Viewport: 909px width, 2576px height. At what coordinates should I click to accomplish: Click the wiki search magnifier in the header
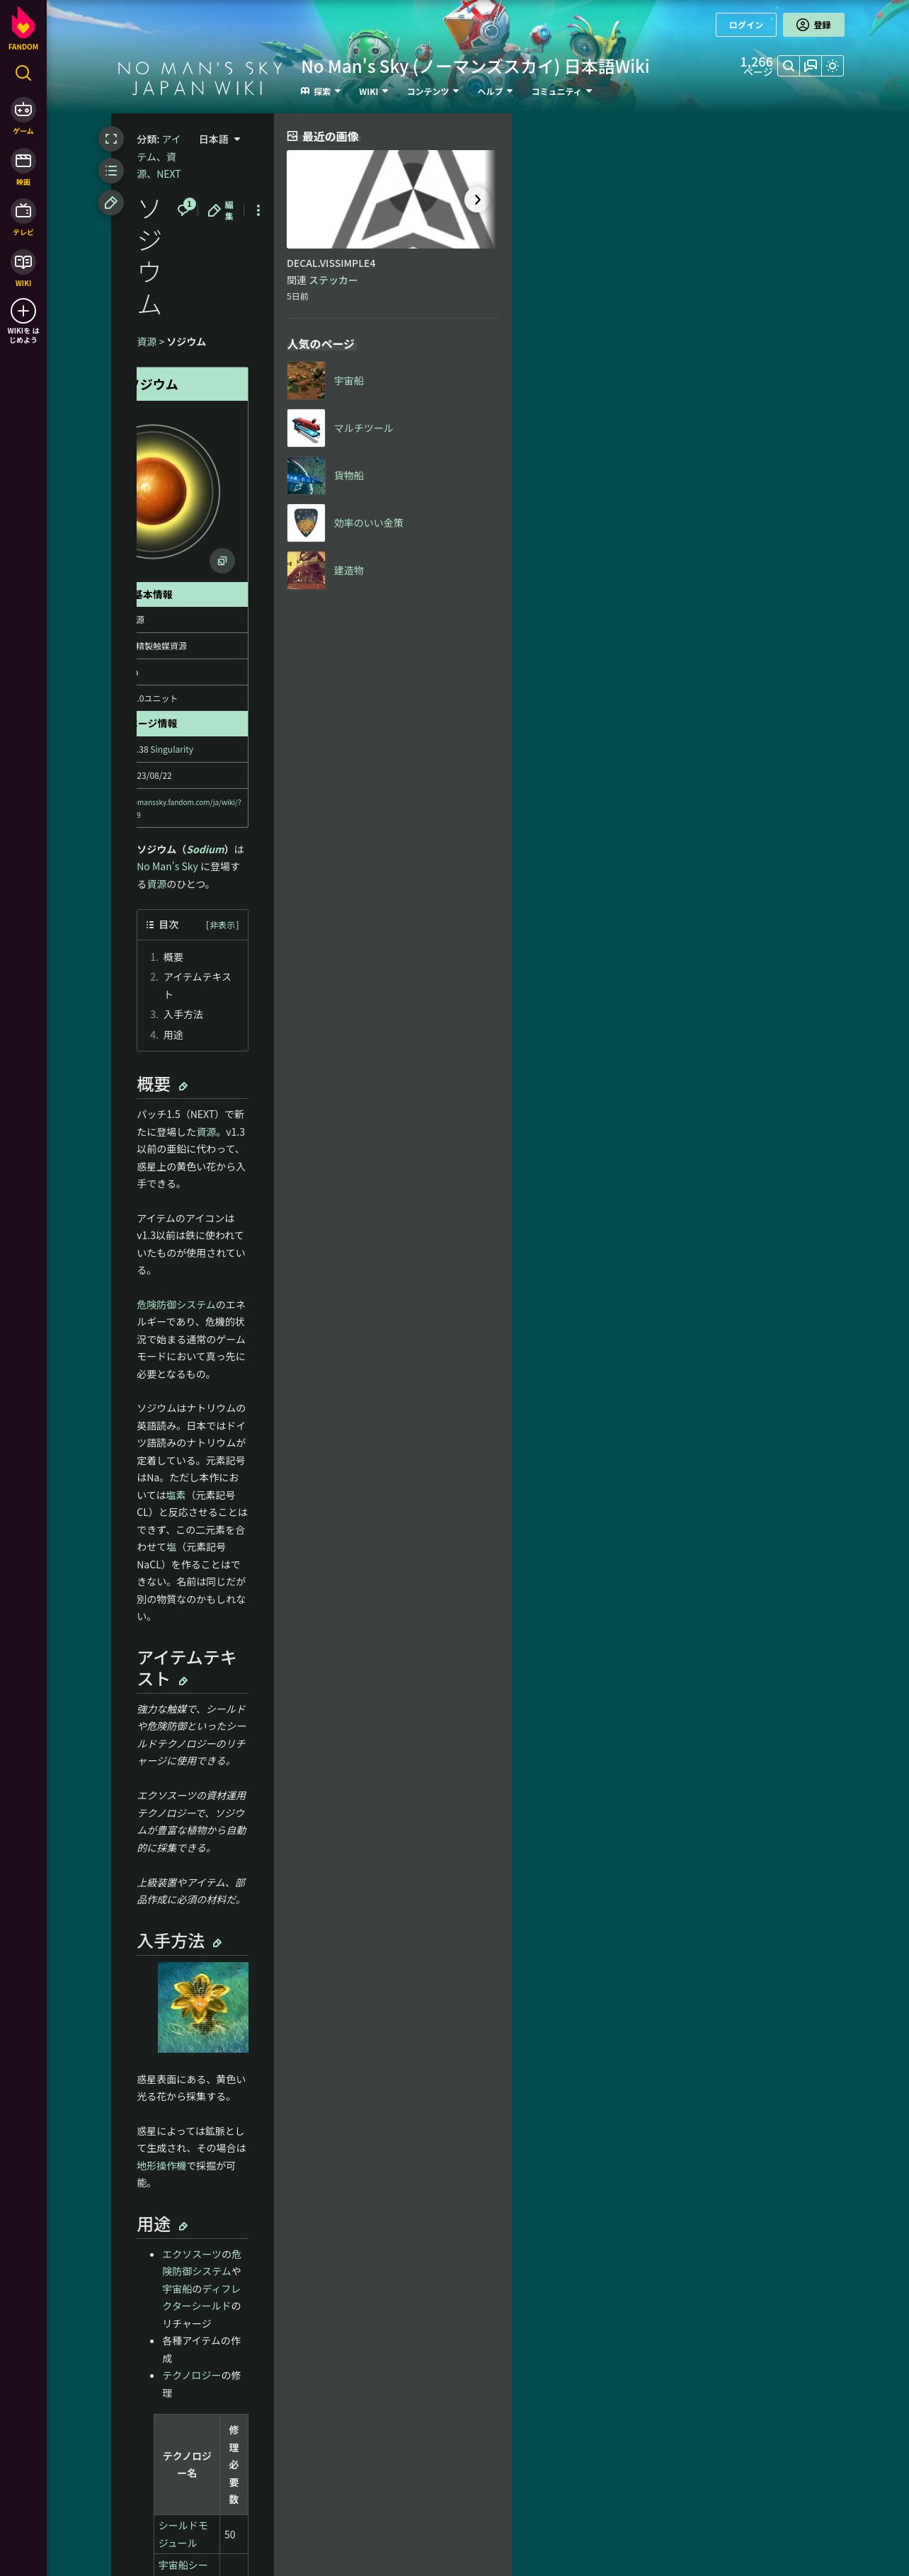point(789,66)
